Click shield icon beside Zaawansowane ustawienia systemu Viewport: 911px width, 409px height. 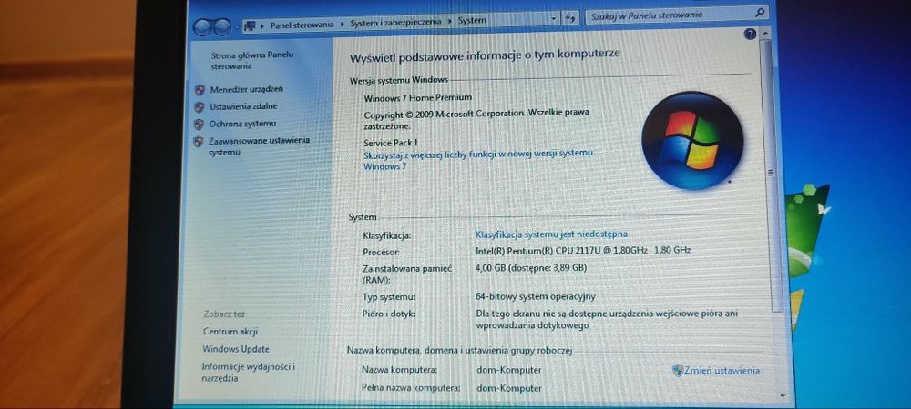[198, 141]
